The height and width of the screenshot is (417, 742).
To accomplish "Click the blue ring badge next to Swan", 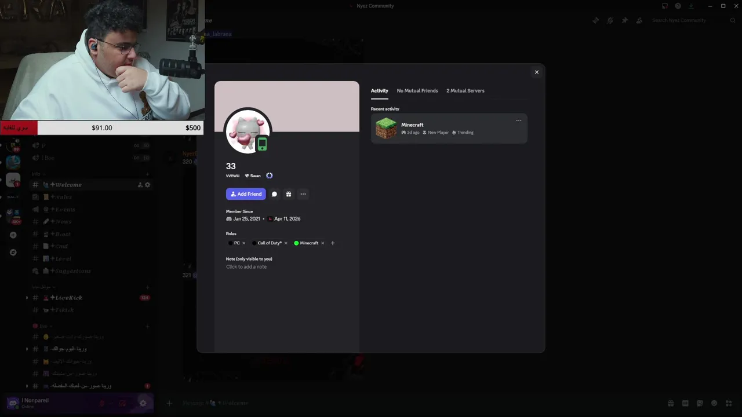I will 269,175.
